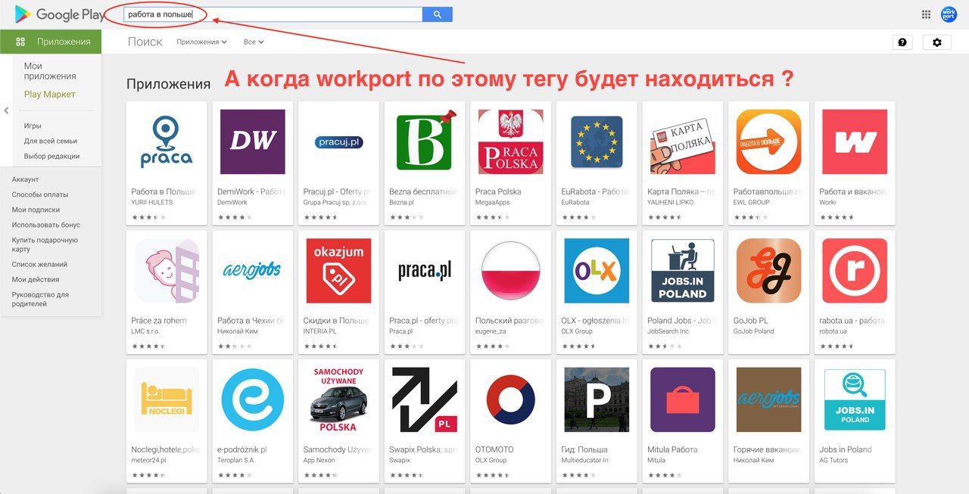Open the workport account avatar
The image size is (969, 494).
coord(949,14)
